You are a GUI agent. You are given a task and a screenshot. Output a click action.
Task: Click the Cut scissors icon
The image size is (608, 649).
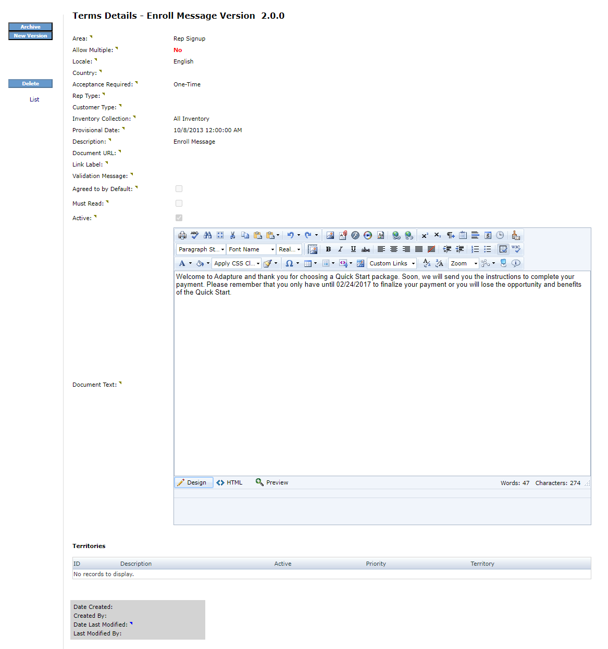[232, 235]
